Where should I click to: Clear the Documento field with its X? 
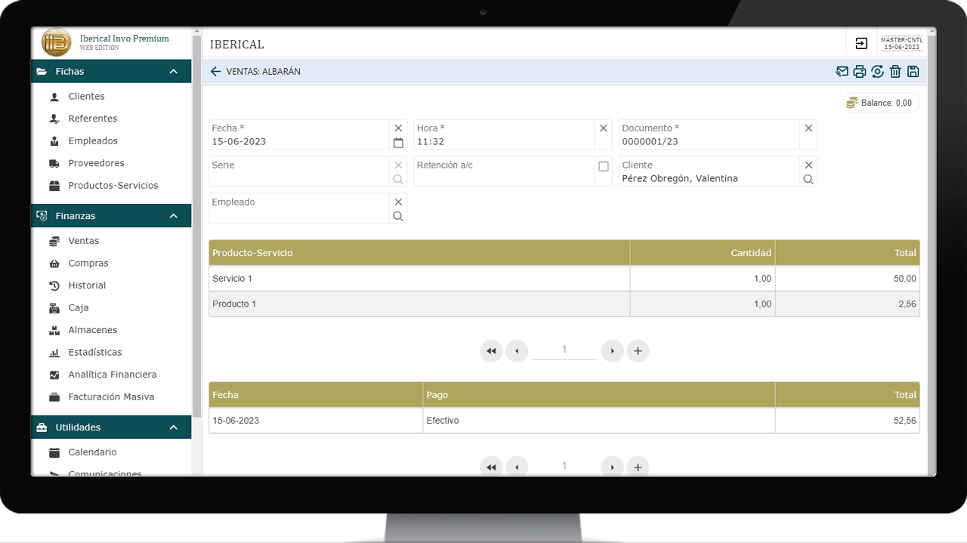pos(808,128)
